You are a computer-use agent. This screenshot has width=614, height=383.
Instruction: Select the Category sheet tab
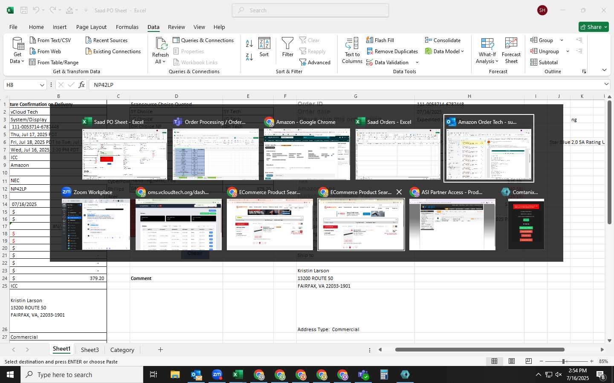[x=122, y=350]
